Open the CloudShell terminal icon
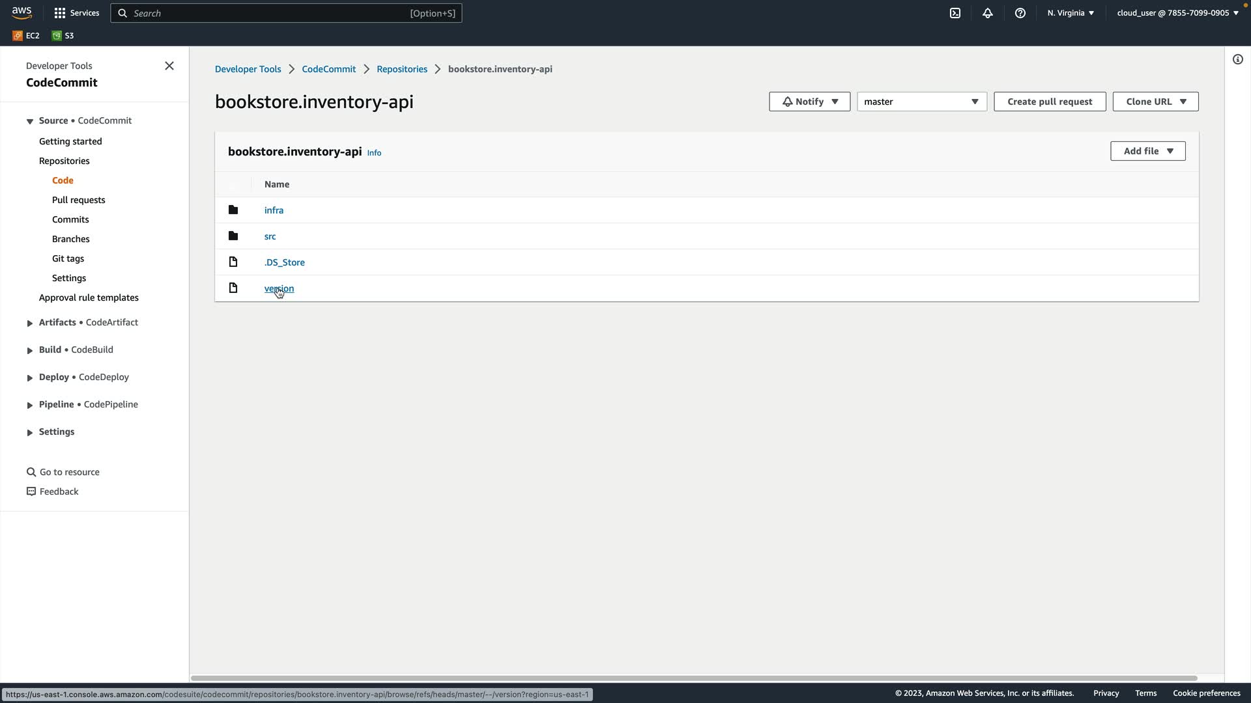Image resolution: width=1251 pixels, height=703 pixels. pos(955,13)
